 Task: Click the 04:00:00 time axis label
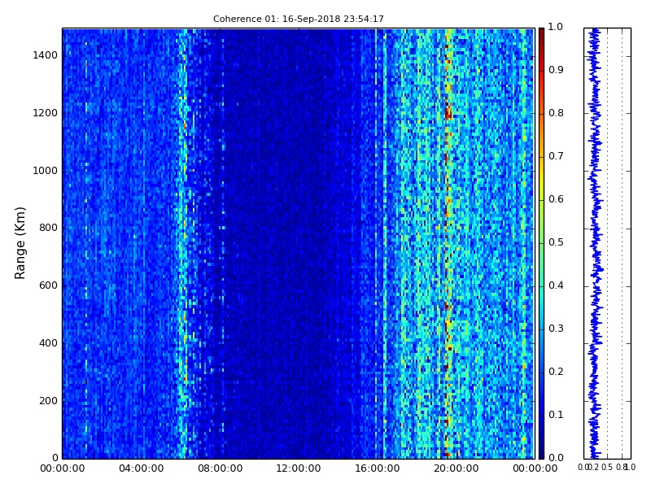[141, 468]
